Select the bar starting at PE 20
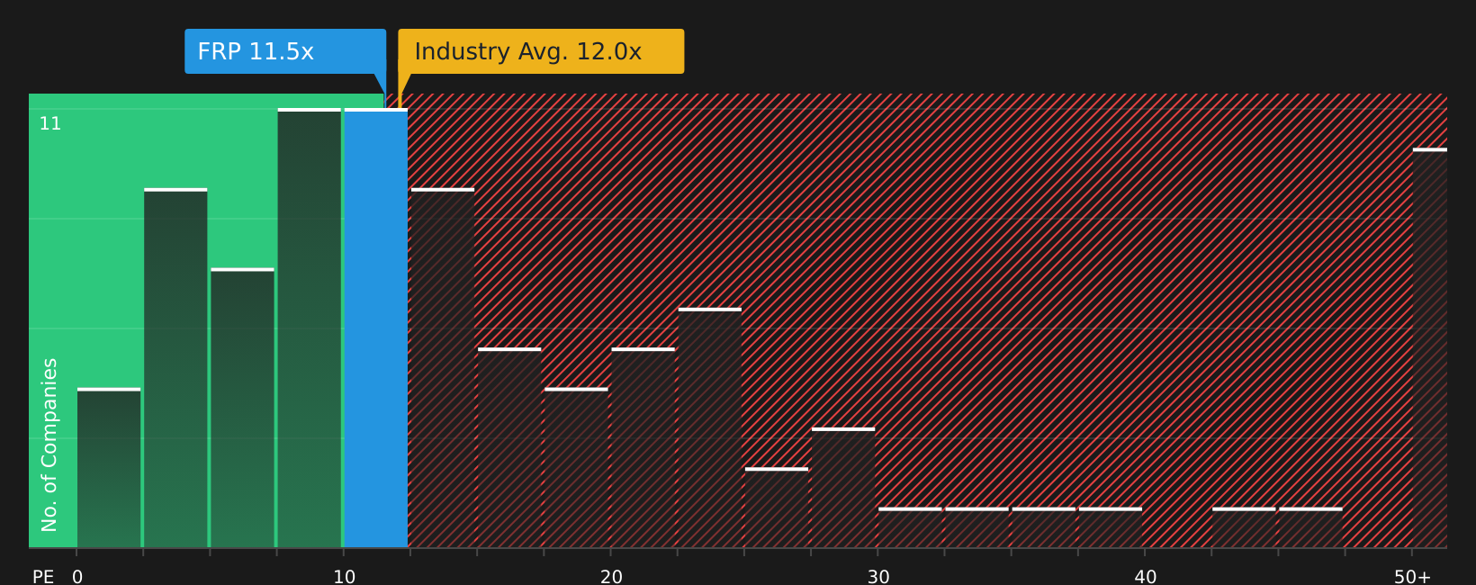Viewport: 1476px width, 585px height. pos(643,448)
